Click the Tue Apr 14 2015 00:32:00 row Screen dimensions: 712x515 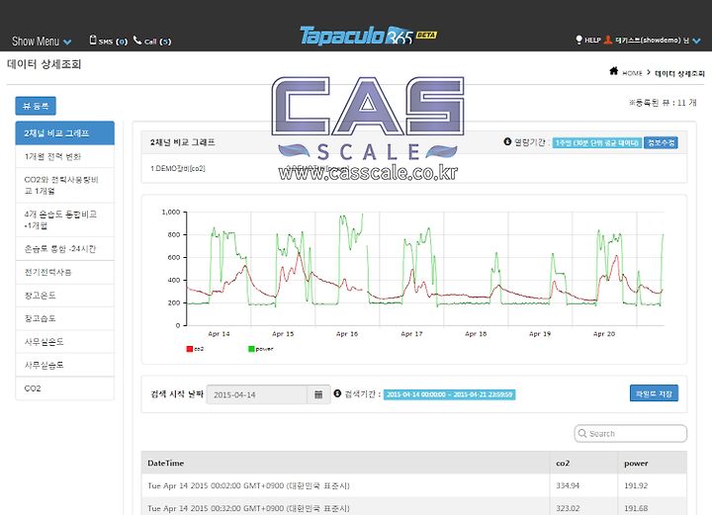click(414, 507)
